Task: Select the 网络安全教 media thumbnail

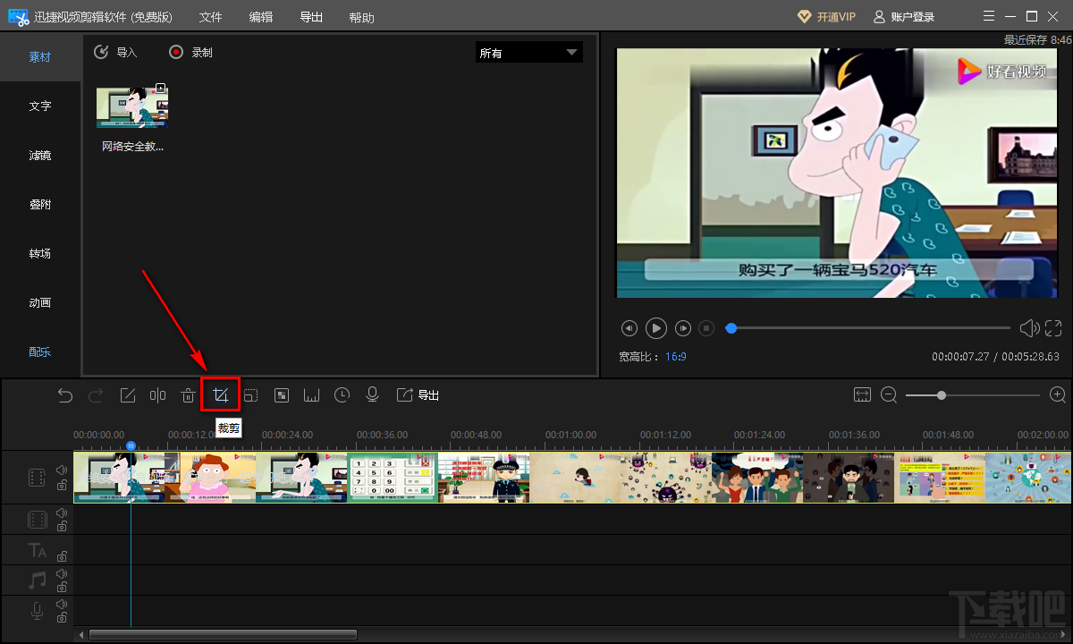Action: (x=132, y=107)
